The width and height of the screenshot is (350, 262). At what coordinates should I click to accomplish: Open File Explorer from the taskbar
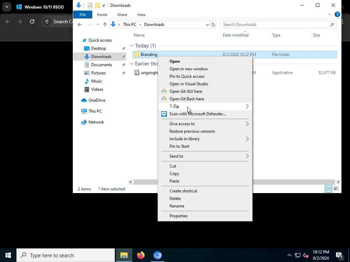[x=124, y=255]
